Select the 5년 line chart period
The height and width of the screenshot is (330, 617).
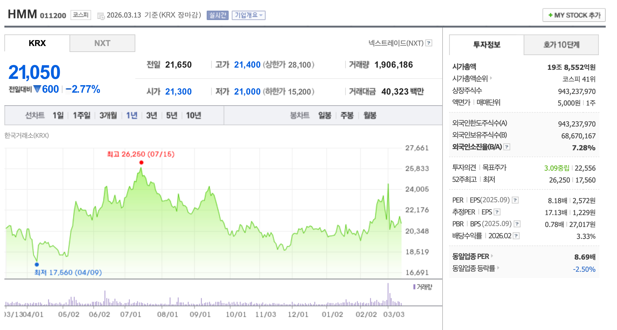pyautogui.click(x=172, y=116)
